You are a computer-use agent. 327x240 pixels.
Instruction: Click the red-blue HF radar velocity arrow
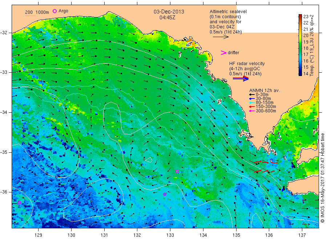click(241, 79)
